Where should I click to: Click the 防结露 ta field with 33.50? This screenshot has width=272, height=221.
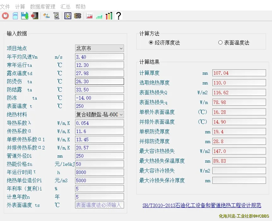(x=100, y=90)
